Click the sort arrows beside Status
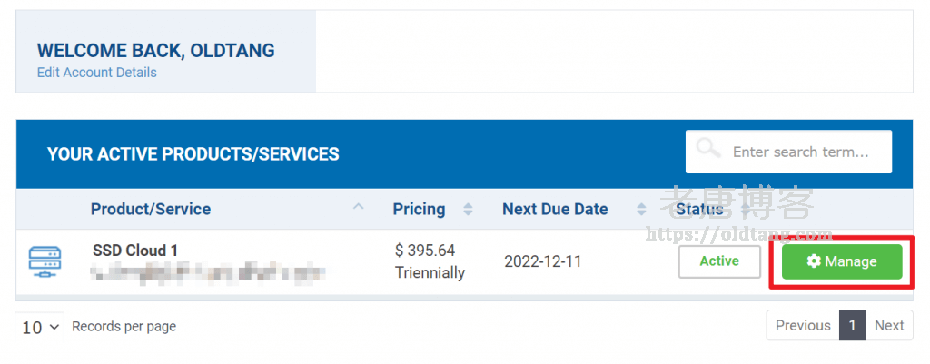Viewport: 930px width, 364px height. pos(745,210)
